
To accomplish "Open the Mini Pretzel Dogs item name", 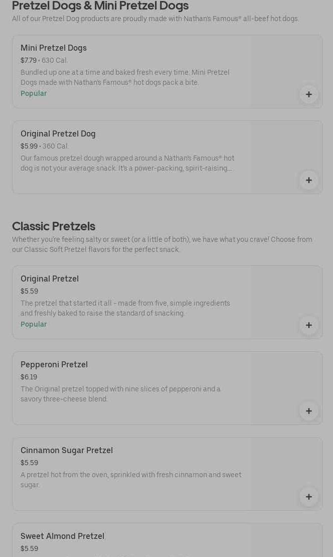I will tap(54, 48).
